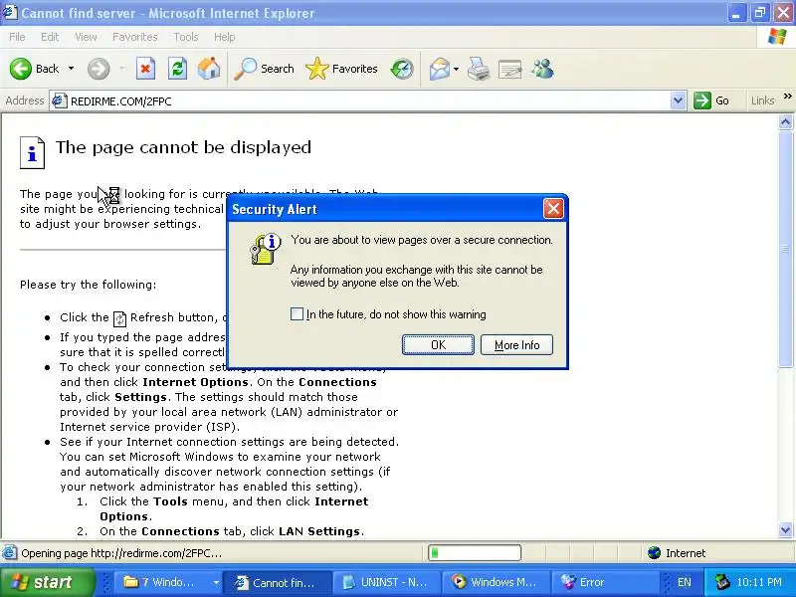
Task: Open the Windows start button
Action: coord(47,582)
